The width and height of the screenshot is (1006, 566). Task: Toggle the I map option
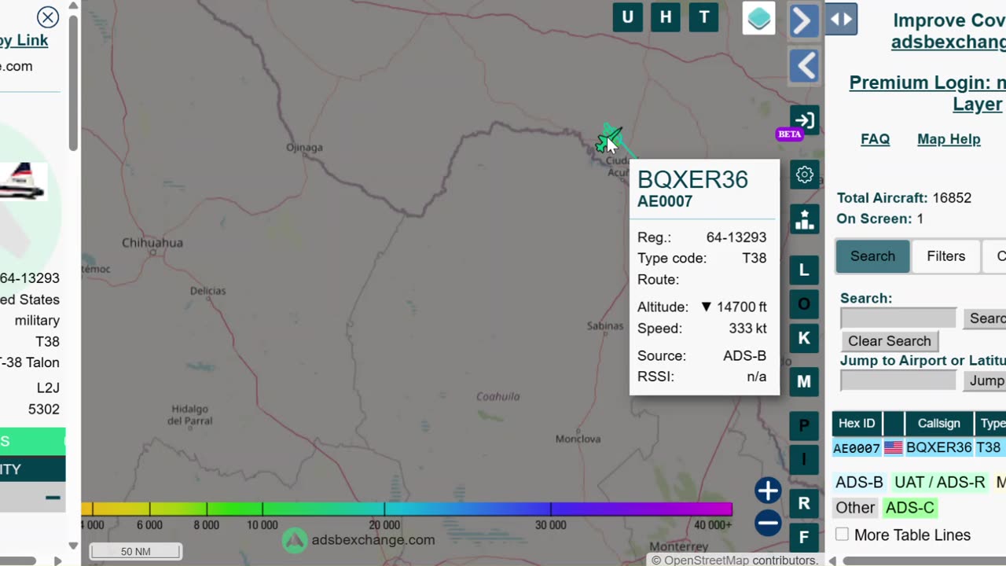click(804, 459)
